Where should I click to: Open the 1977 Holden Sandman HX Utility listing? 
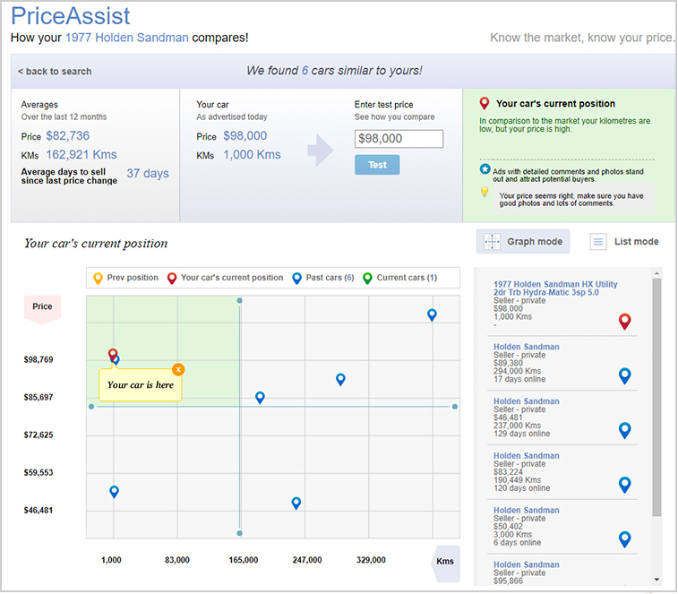555,288
